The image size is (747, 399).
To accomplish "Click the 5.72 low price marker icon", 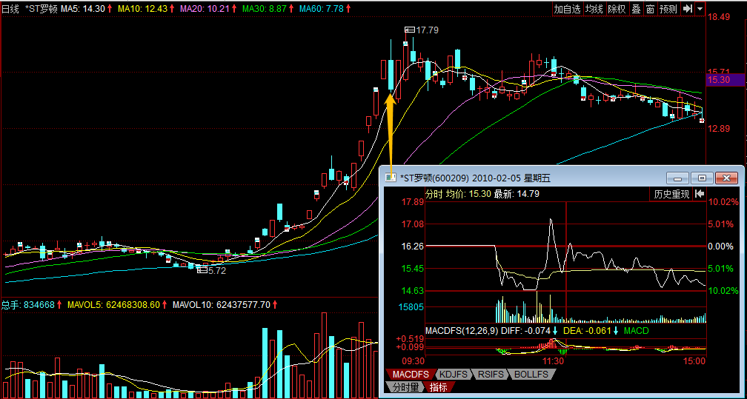I will click(x=202, y=271).
